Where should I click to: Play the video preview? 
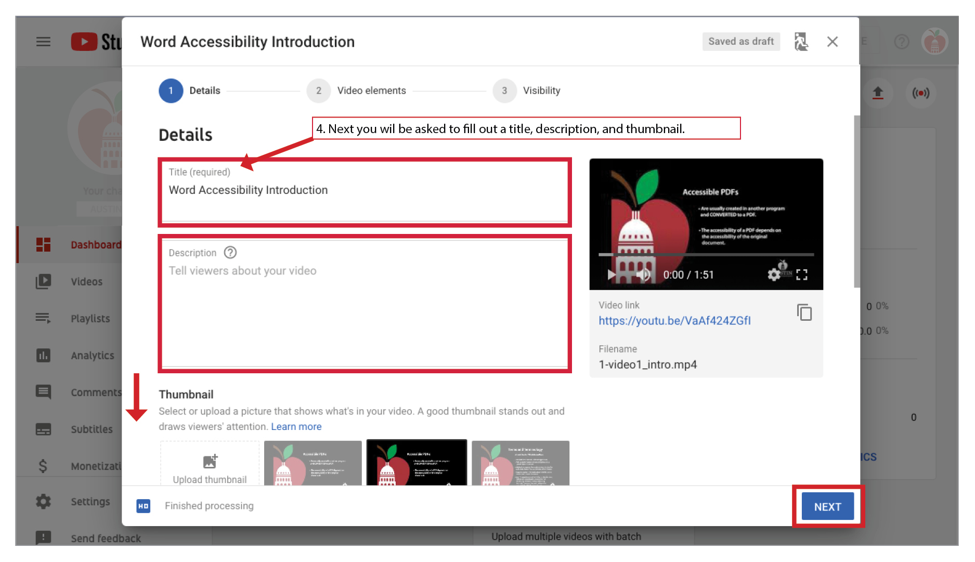pyautogui.click(x=612, y=275)
